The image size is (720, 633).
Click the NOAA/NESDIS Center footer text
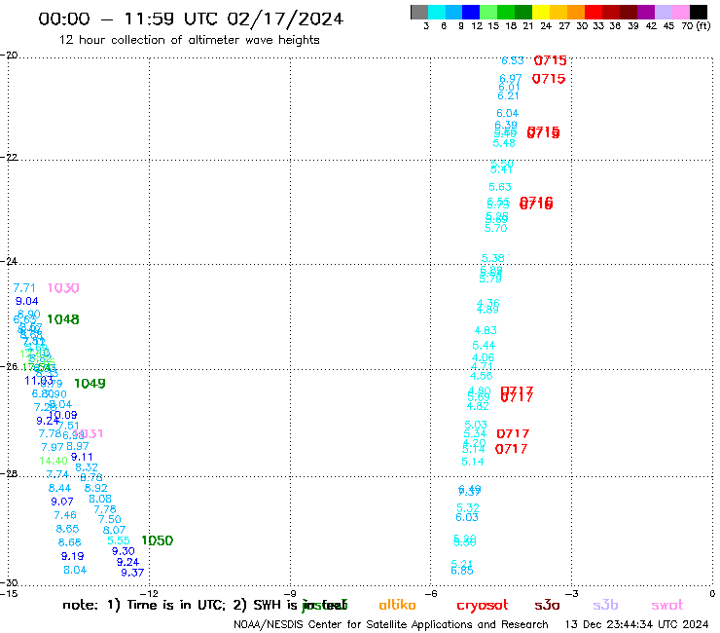(391, 625)
